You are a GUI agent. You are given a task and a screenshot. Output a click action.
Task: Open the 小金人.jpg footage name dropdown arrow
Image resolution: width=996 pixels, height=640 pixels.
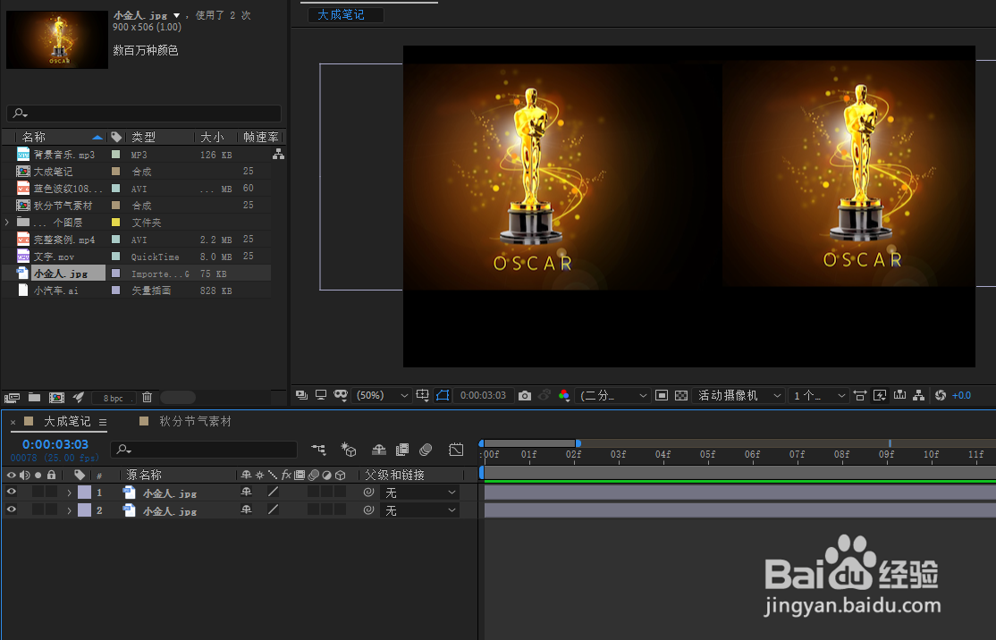[x=177, y=15]
